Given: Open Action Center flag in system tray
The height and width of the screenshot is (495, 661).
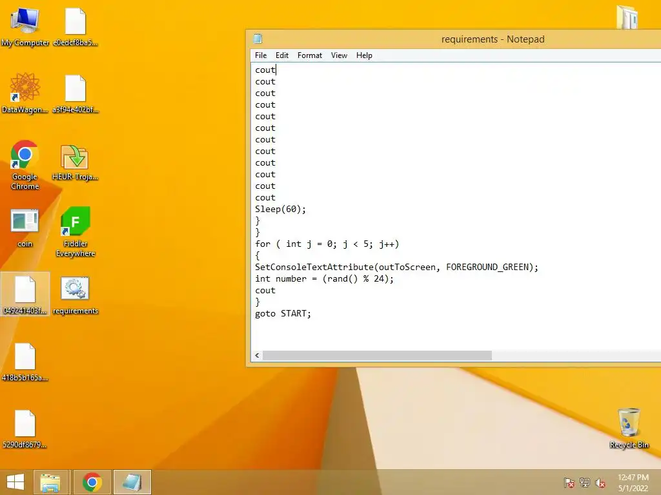Looking at the screenshot, I should point(569,482).
